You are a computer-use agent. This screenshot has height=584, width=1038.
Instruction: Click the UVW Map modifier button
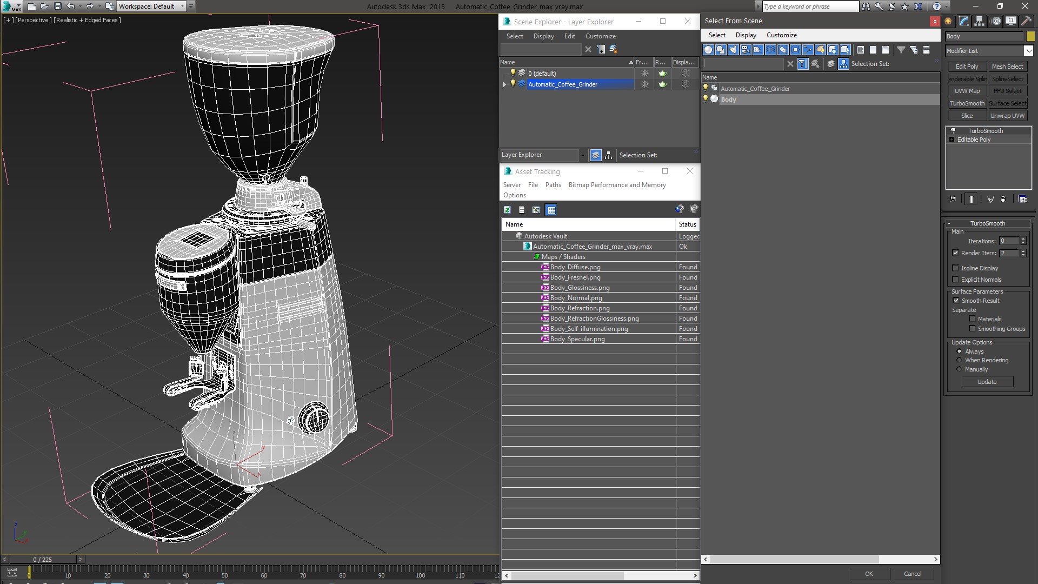pos(967,91)
